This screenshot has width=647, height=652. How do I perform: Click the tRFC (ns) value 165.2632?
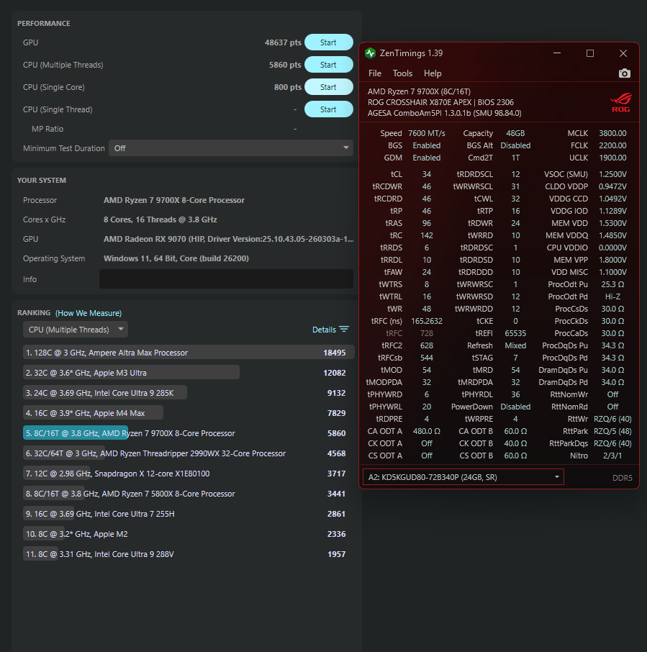point(427,321)
